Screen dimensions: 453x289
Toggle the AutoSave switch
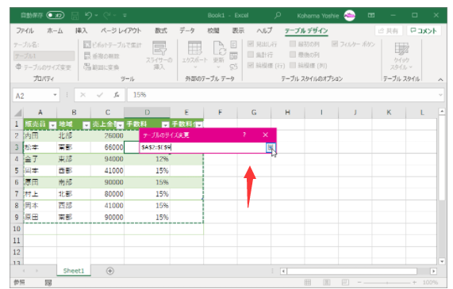(x=55, y=15)
